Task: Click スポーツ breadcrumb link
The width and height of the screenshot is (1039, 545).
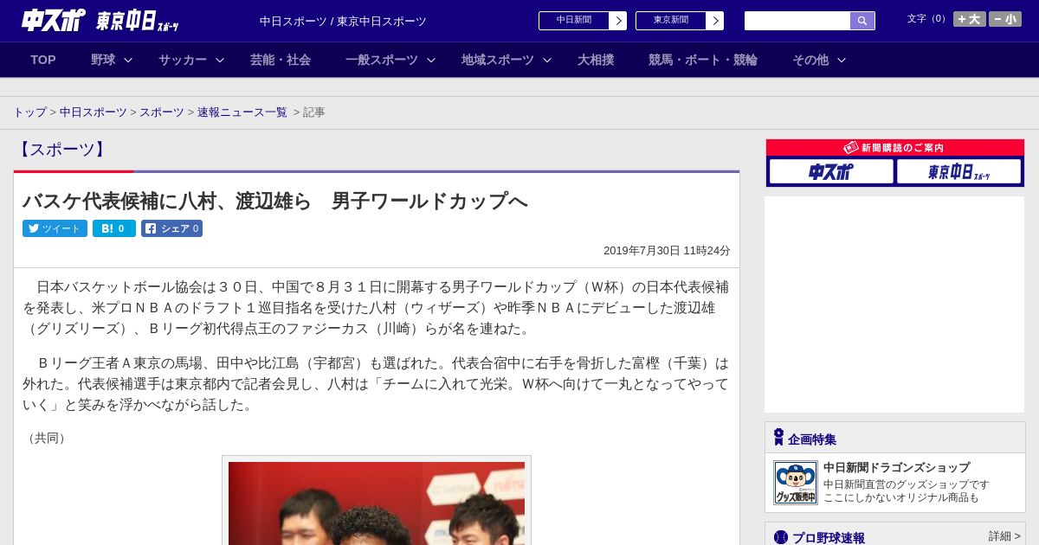Action: pyautogui.click(x=162, y=112)
